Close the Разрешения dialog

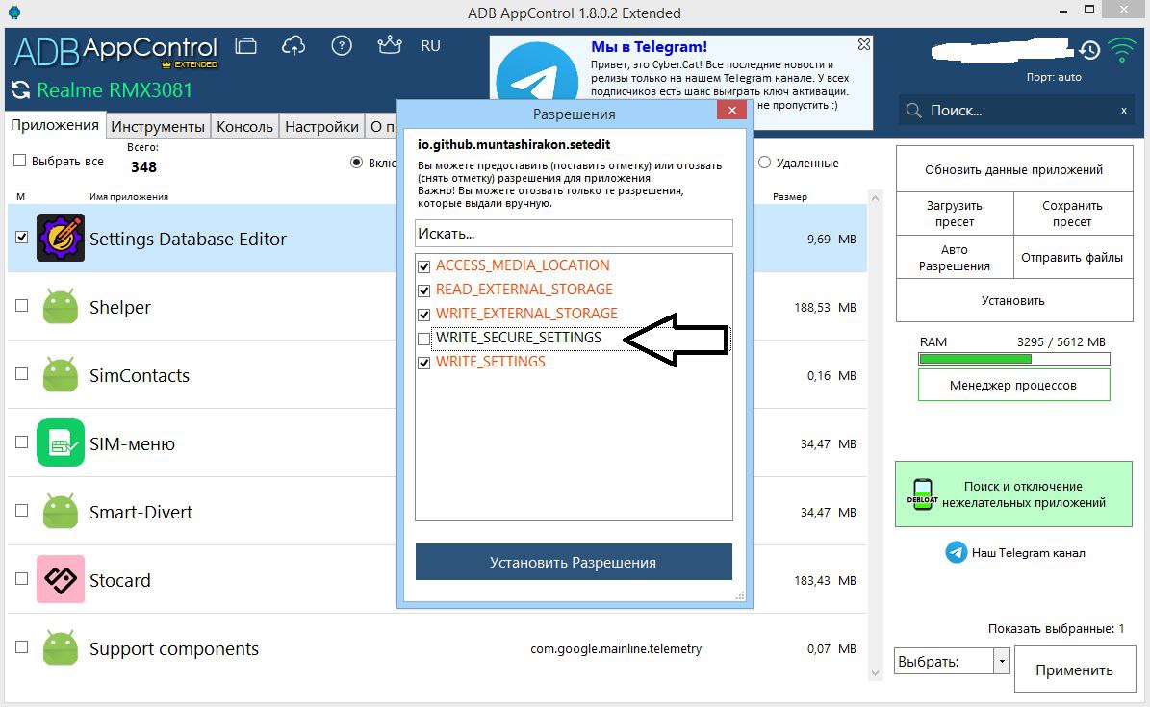[731, 110]
